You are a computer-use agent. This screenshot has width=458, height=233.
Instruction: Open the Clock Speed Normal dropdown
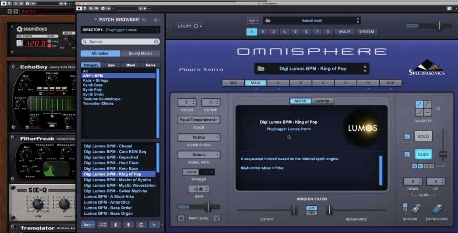[x=199, y=137]
